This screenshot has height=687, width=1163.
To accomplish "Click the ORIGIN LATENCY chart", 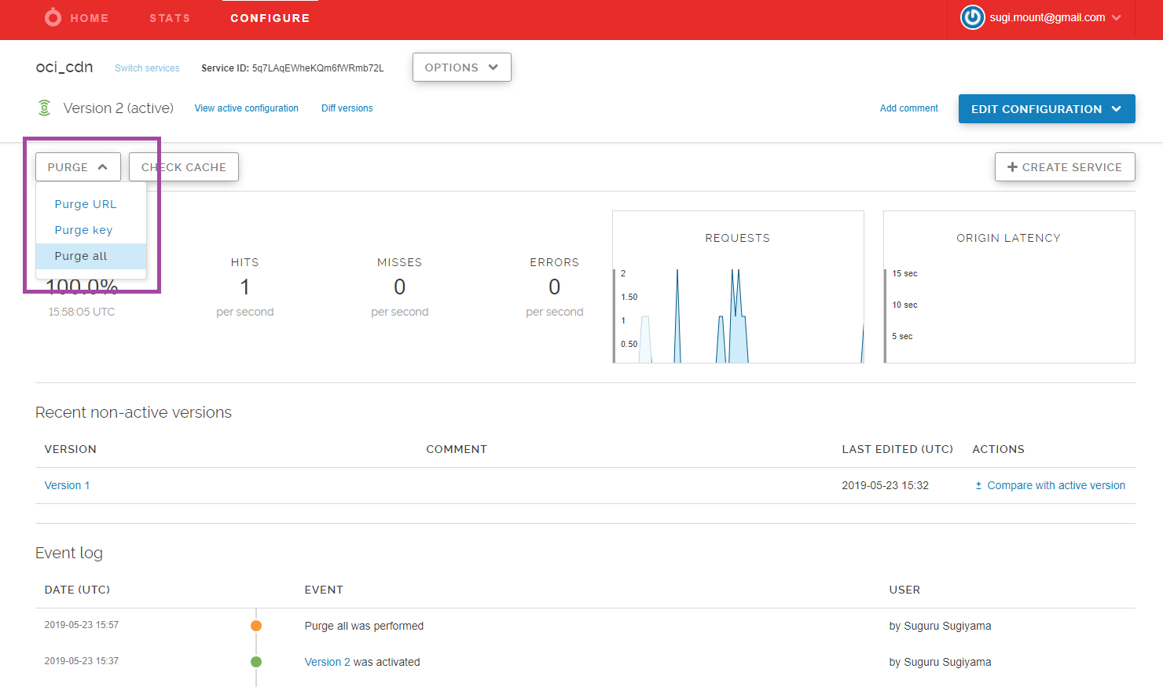I will [x=1009, y=287].
